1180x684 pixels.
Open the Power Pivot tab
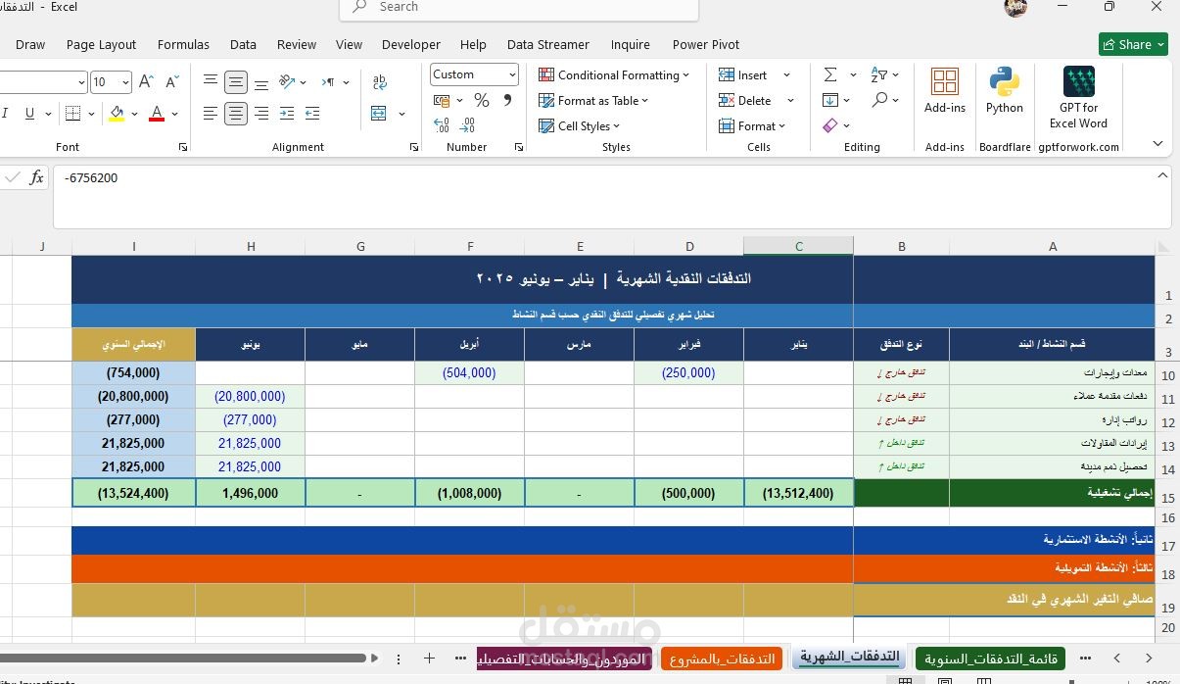(706, 44)
